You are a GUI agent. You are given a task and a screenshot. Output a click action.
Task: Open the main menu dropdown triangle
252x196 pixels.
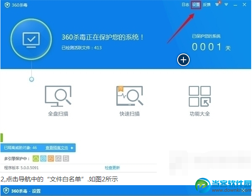pos(226,5)
